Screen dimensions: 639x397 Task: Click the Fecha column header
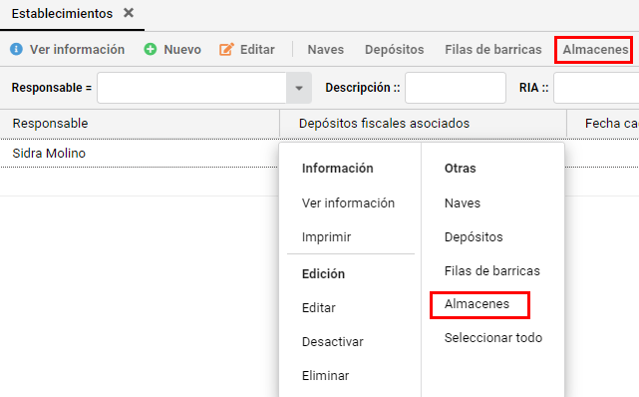tap(603, 123)
